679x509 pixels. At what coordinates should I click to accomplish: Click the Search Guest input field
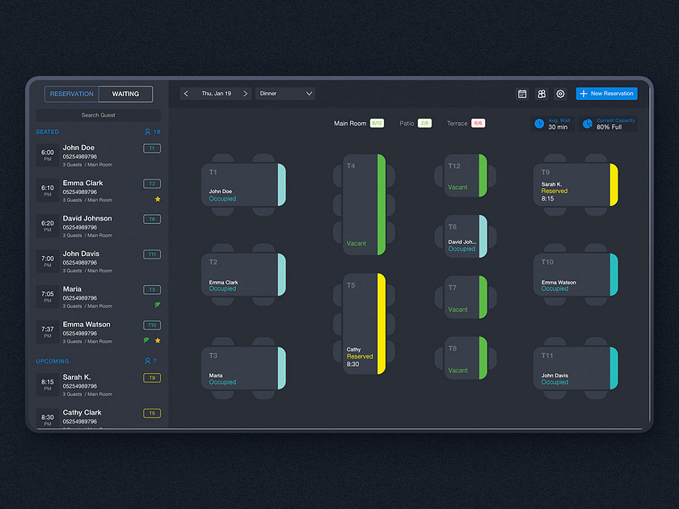99,115
